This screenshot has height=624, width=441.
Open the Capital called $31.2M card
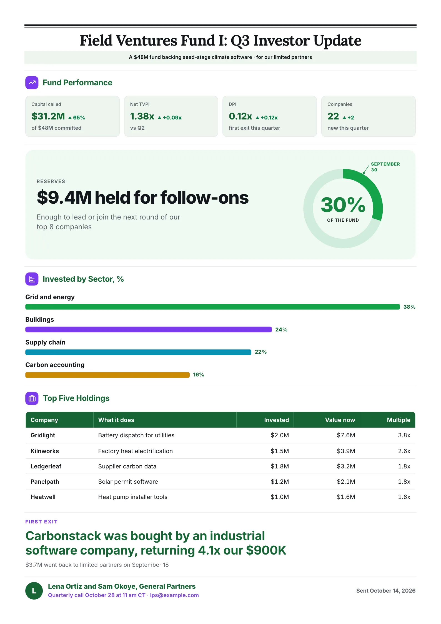(x=72, y=116)
